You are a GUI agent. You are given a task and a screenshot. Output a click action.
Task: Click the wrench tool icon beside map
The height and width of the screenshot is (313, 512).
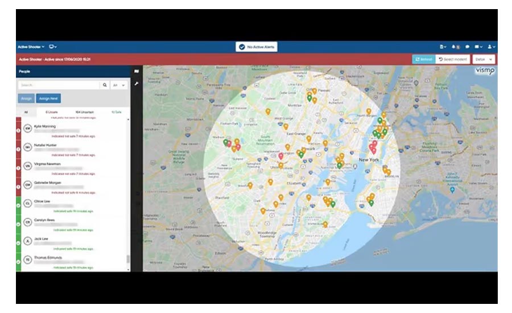point(137,83)
